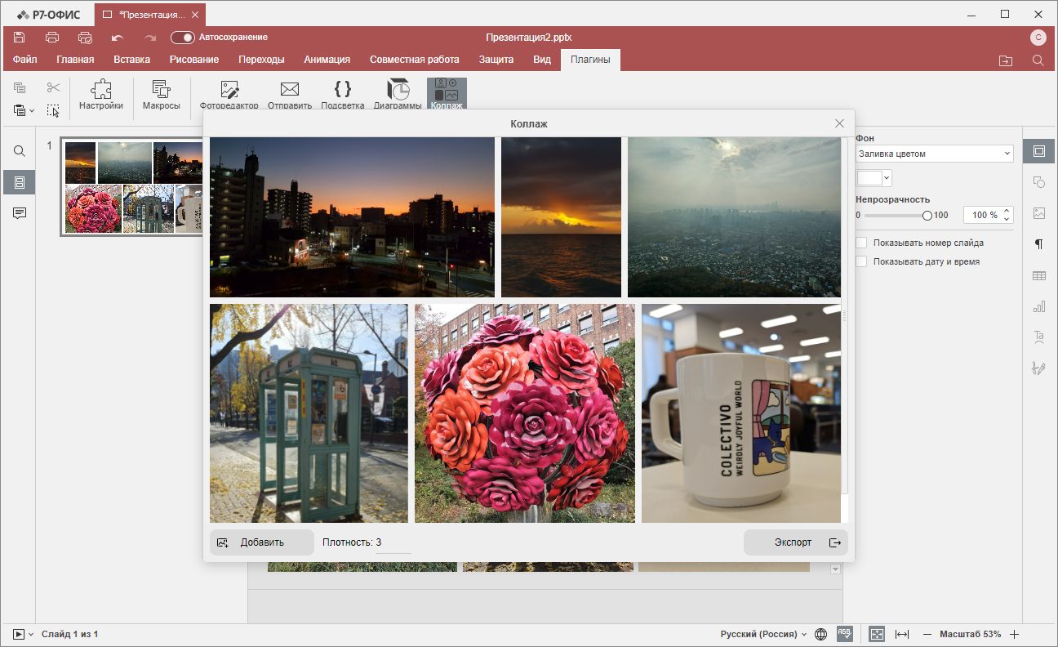Enable Show slide number checkbox
The height and width of the screenshot is (647, 1058).
pos(861,243)
